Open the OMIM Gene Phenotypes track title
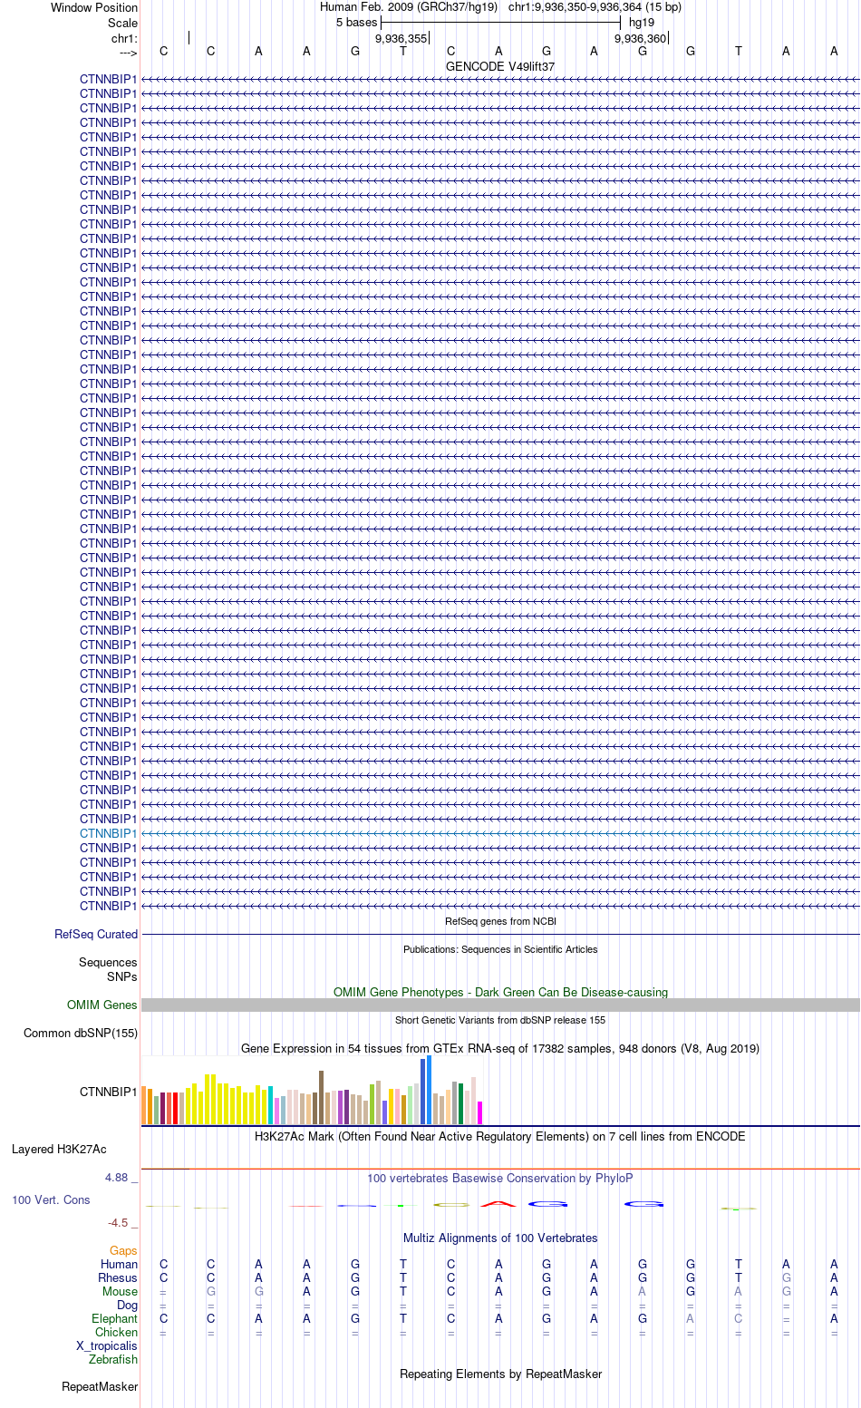The width and height of the screenshot is (861, 1408). coord(500,992)
